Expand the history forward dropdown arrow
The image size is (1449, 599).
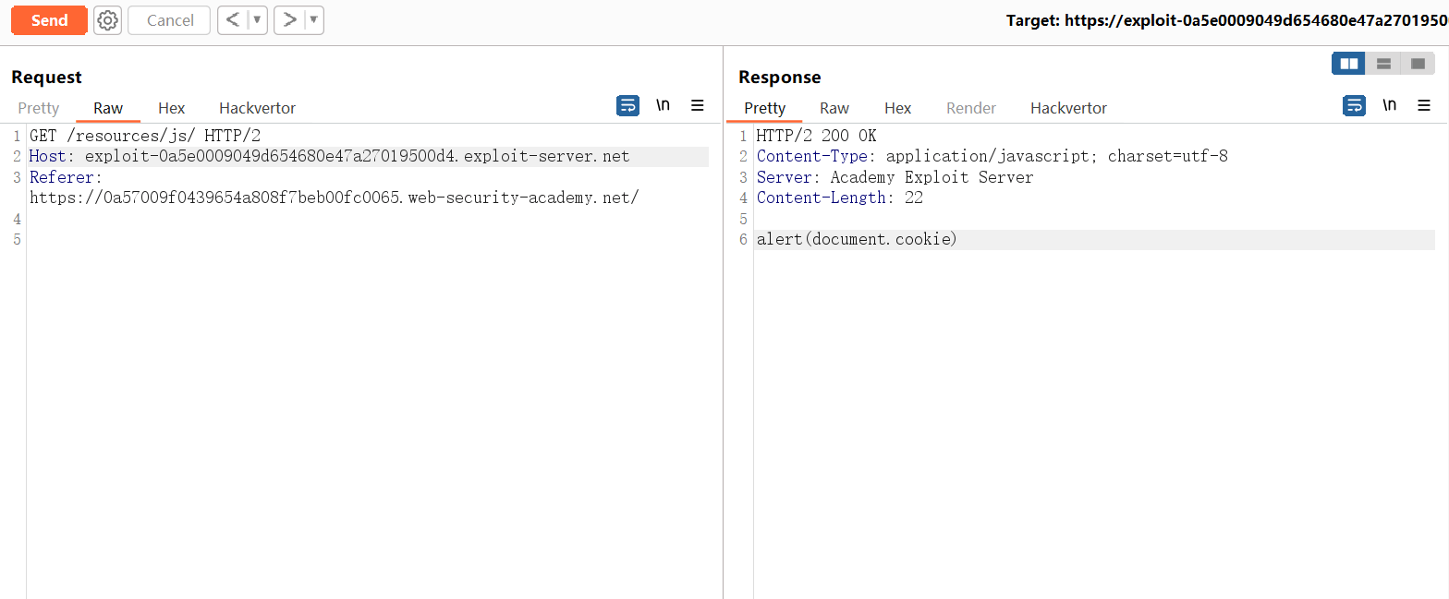[314, 20]
